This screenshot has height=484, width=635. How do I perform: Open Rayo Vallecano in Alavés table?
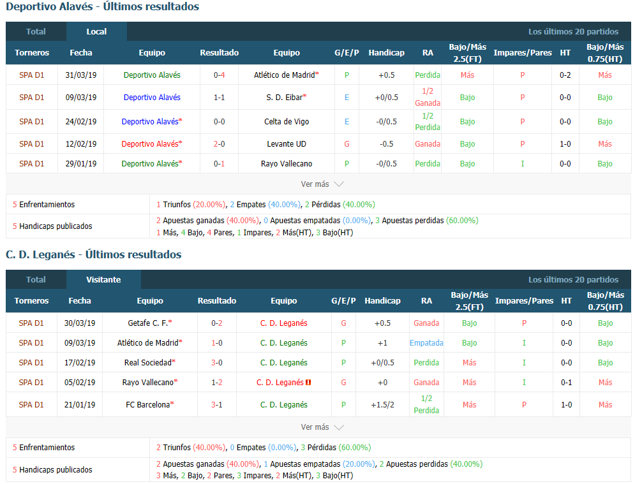(287, 164)
